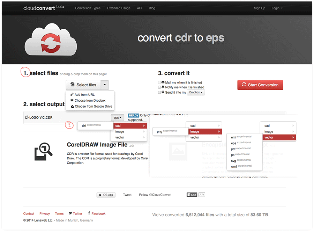Select emf experimental format
Screen dimensions: 314x232
(x=244, y=137)
